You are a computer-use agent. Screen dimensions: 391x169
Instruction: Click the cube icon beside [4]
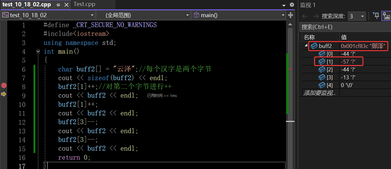tap(322, 85)
